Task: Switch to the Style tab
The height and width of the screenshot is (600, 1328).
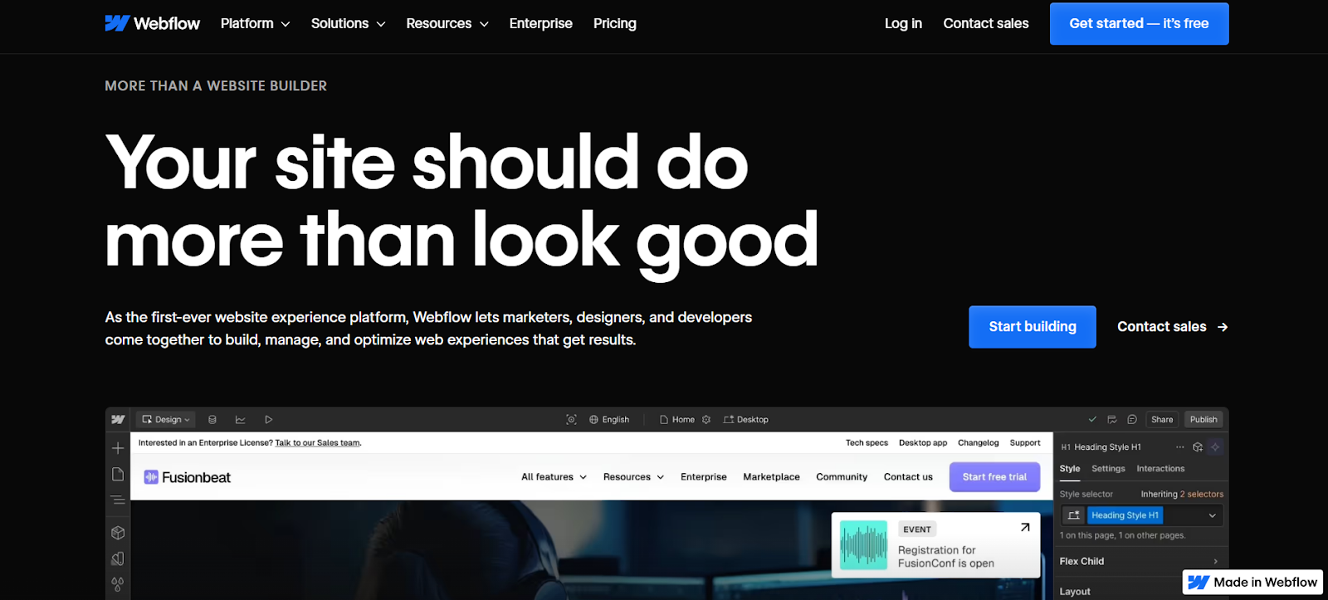Action: [x=1070, y=469]
